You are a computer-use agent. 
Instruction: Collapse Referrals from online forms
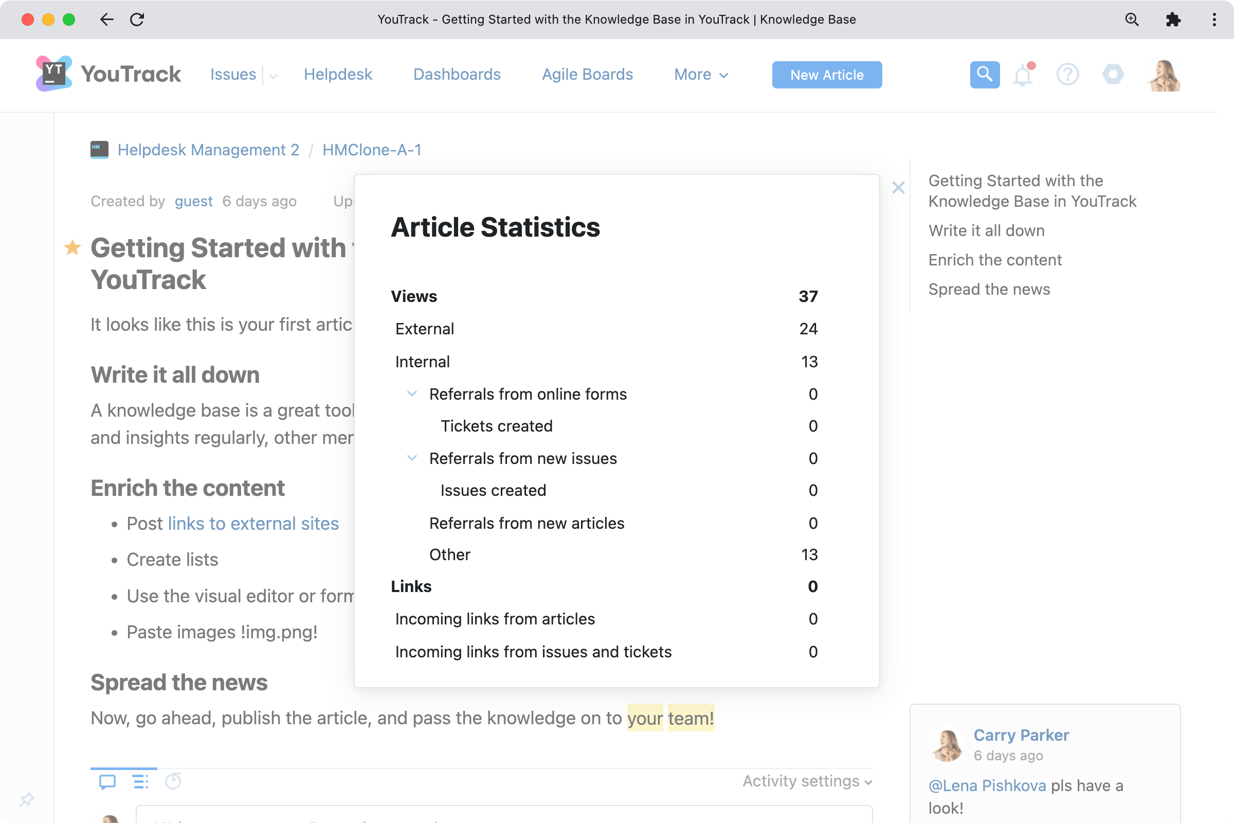tap(412, 393)
